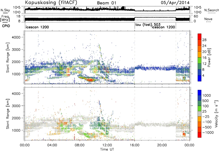The image size is (219, 151).
Task: Click the '-1000' tick on Velocity scale
Action: click(208, 132)
